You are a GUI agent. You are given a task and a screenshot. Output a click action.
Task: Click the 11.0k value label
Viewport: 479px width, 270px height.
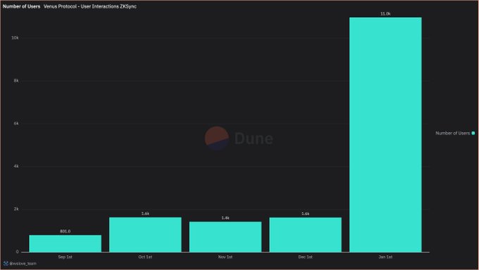385,14
